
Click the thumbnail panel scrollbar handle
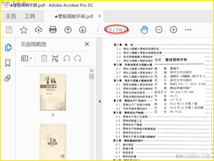coord(91,76)
